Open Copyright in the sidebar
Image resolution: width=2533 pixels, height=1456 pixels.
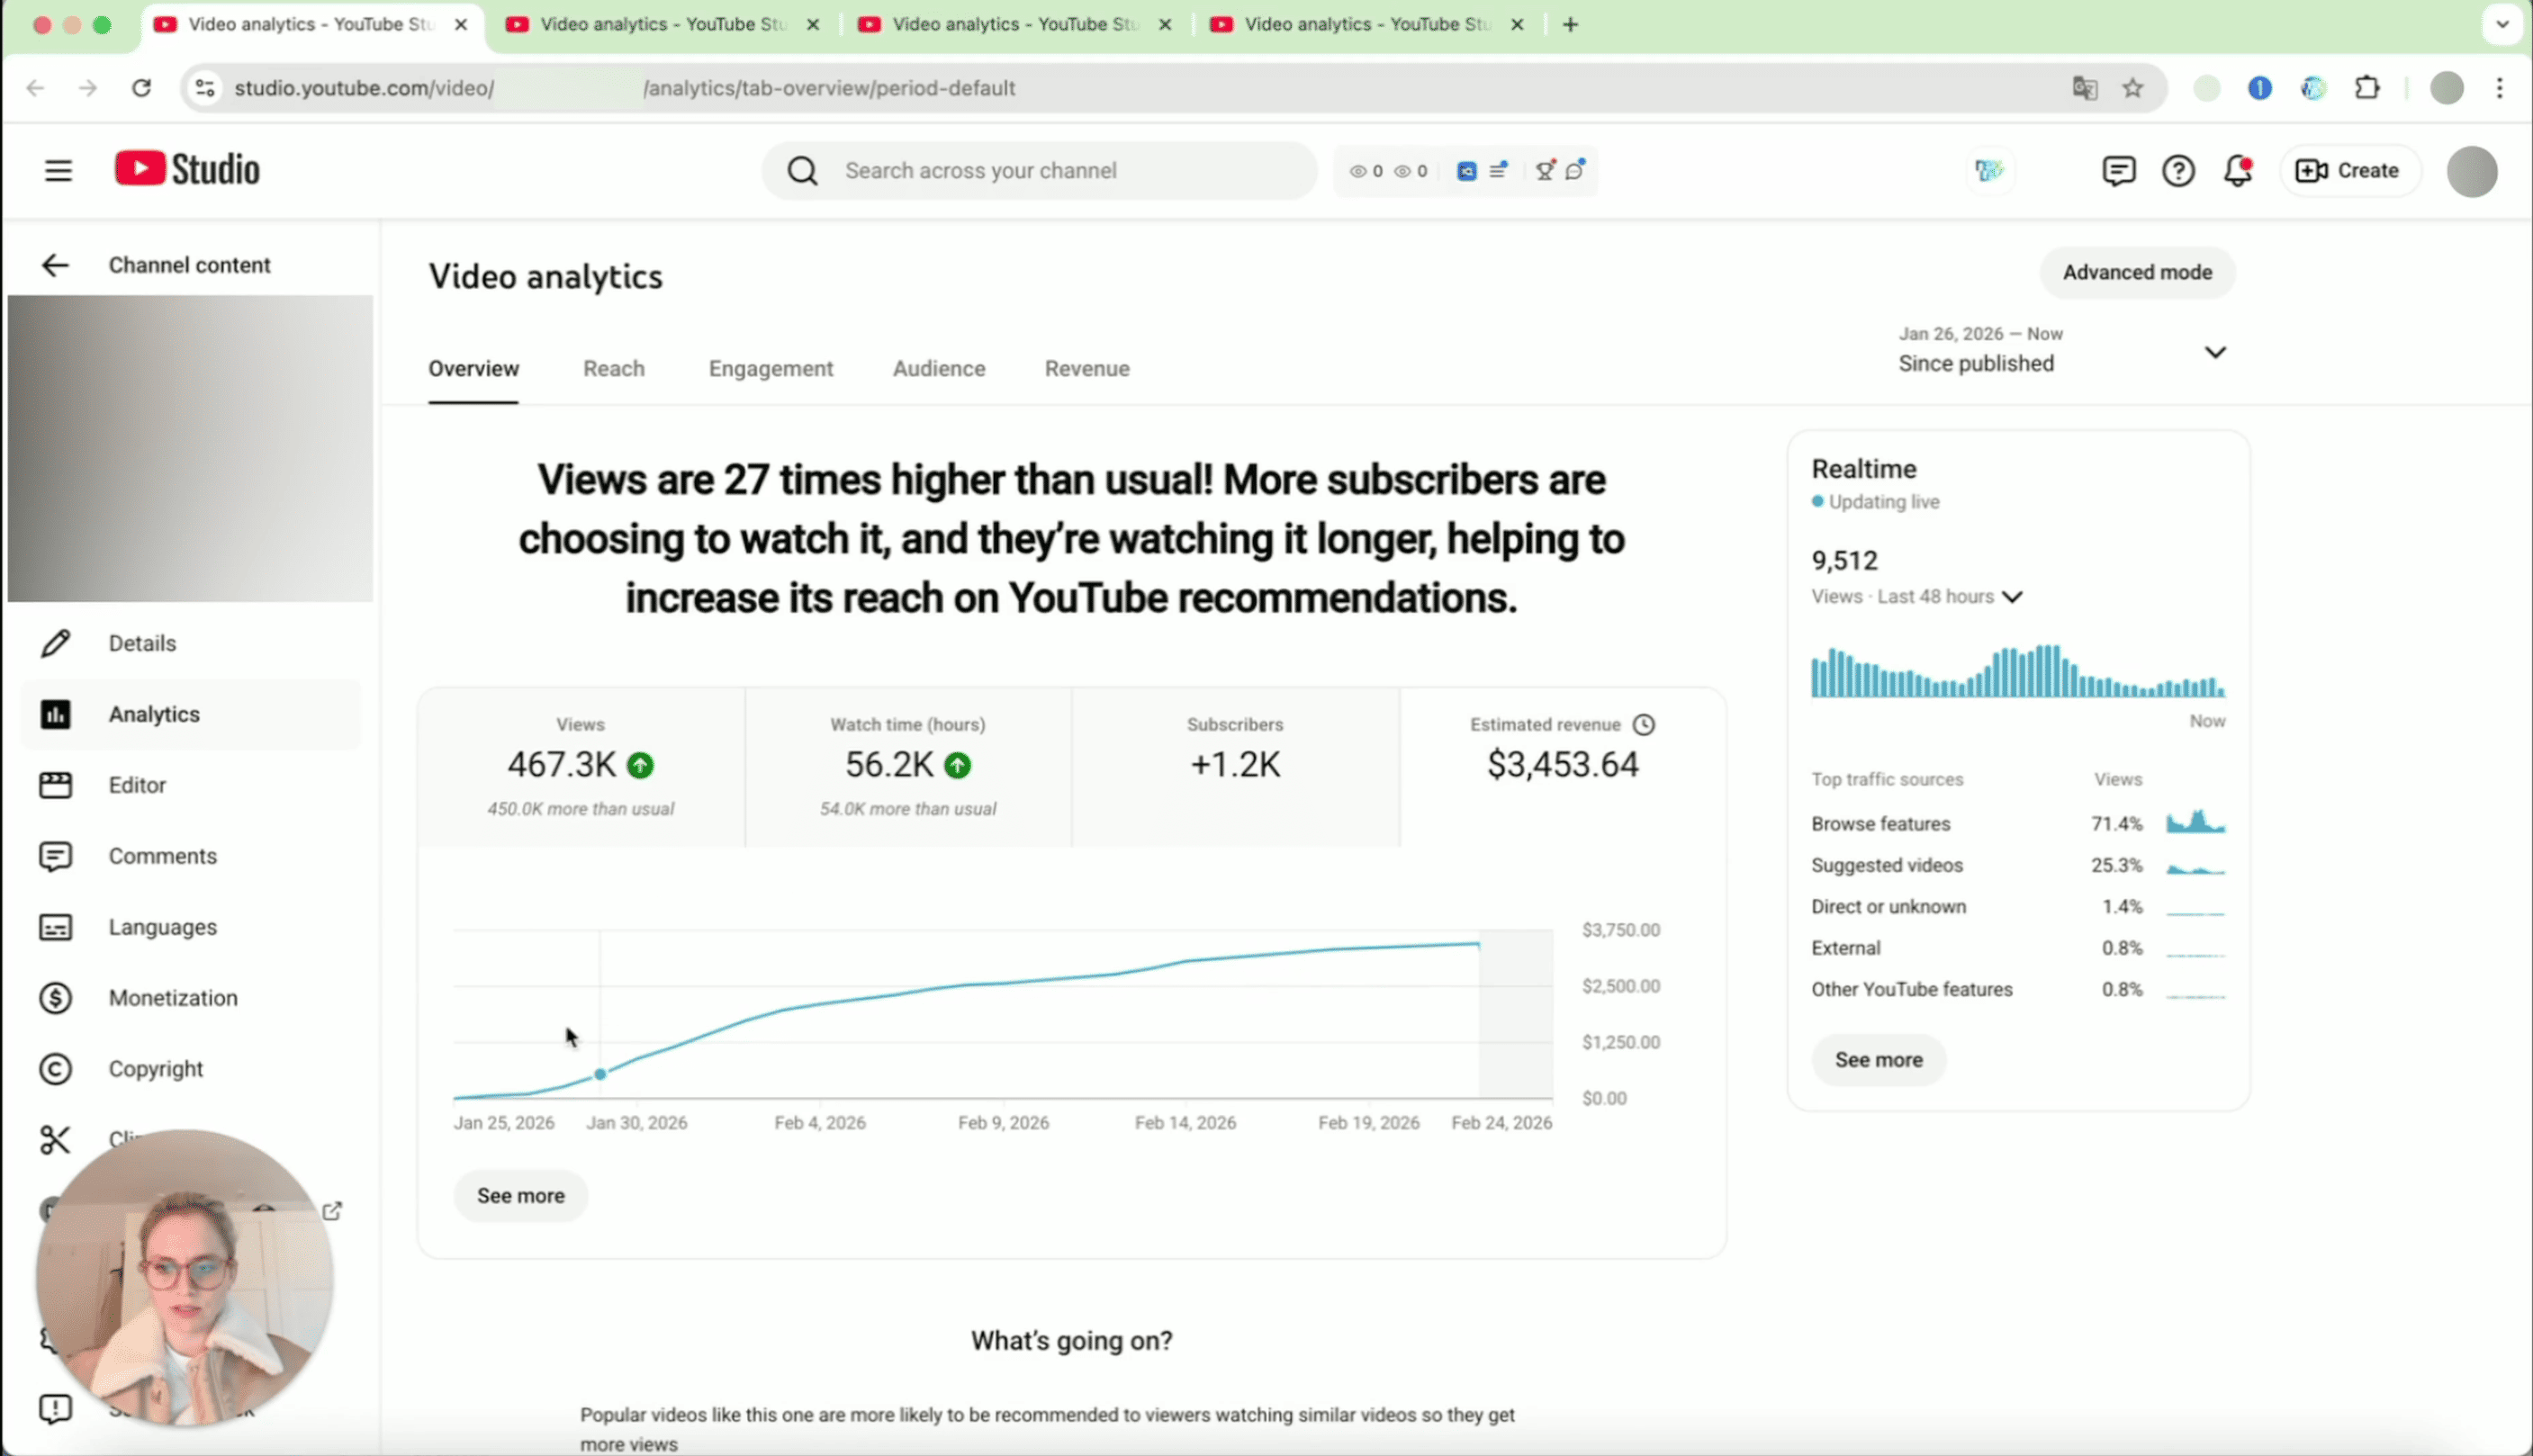(x=155, y=1069)
